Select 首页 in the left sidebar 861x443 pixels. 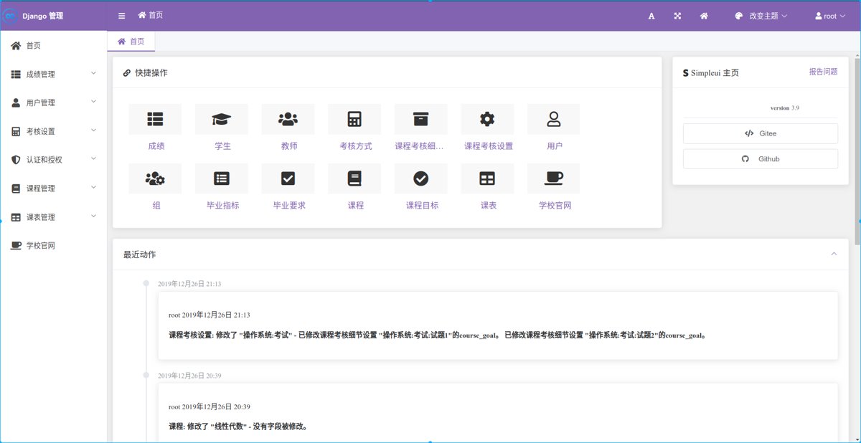click(54, 46)
